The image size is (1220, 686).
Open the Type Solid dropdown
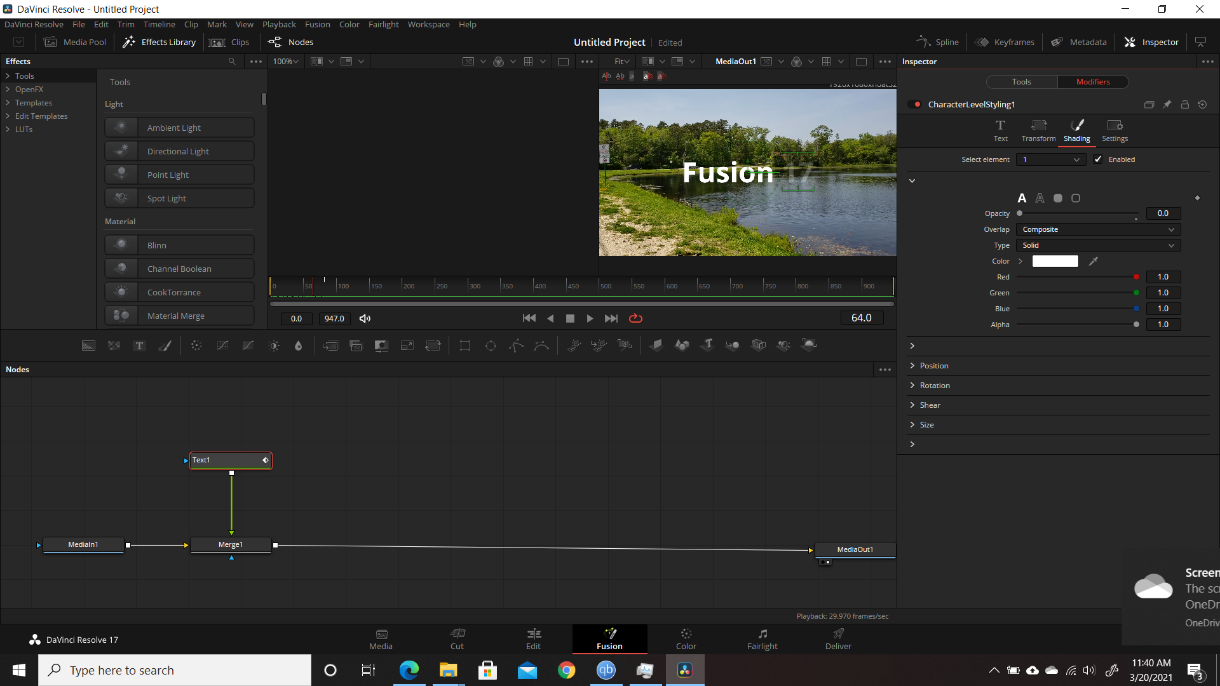(x=1098, y=245)
